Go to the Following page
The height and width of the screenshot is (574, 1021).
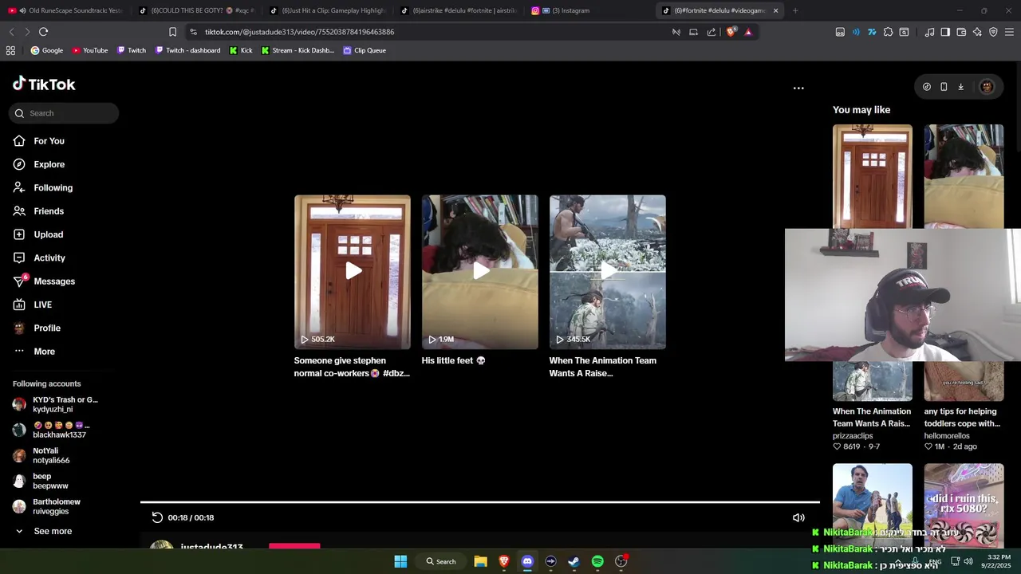pyautogui.click(x=42, y=187)
